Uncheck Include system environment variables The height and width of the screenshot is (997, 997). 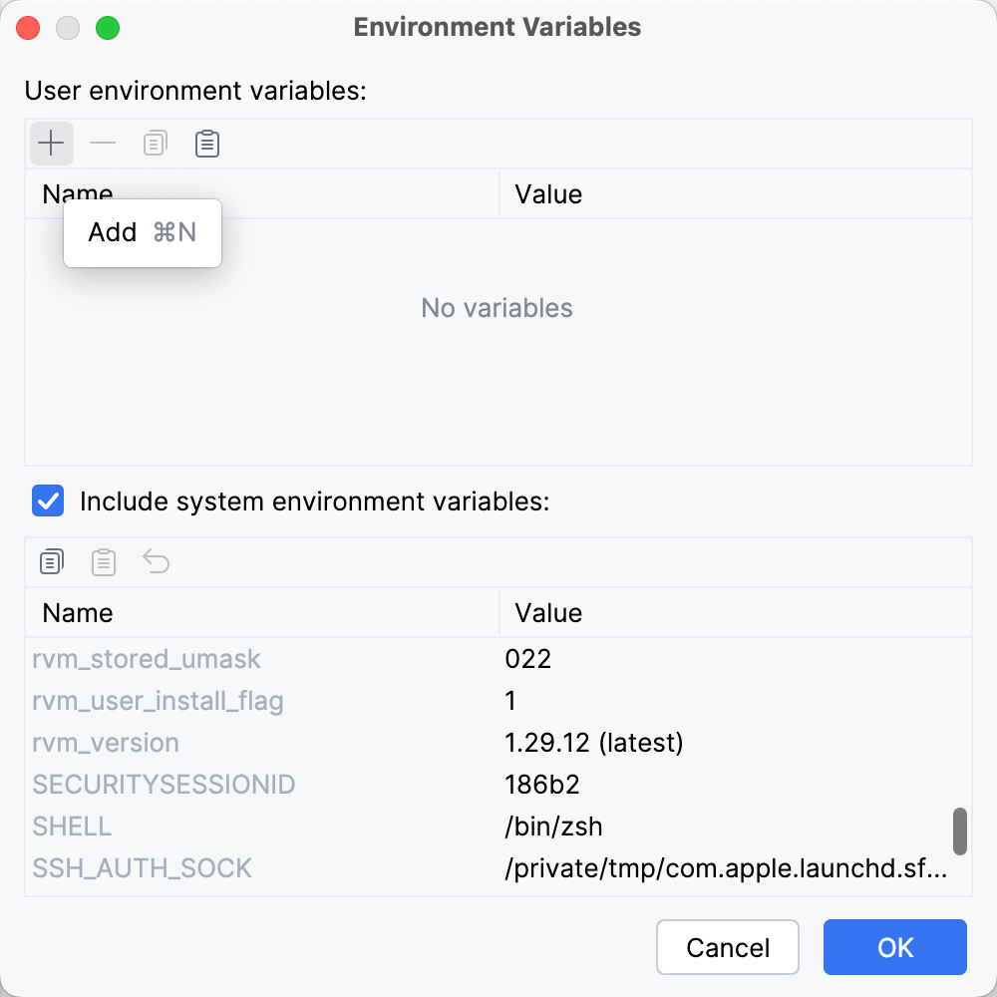click(47, 500)
